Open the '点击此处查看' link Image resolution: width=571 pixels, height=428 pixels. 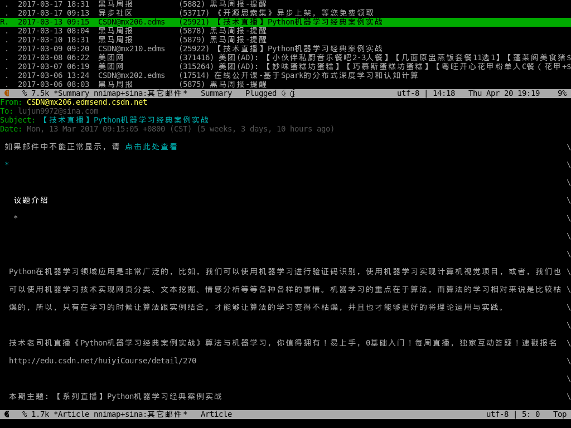(151, 147)
